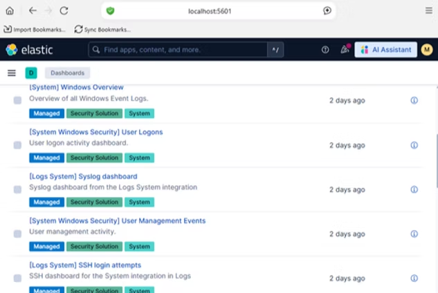The image size is (438, 293).
Task: Click '2 days ago' in Syslog dashboard row
Action: tap(347, 190)
